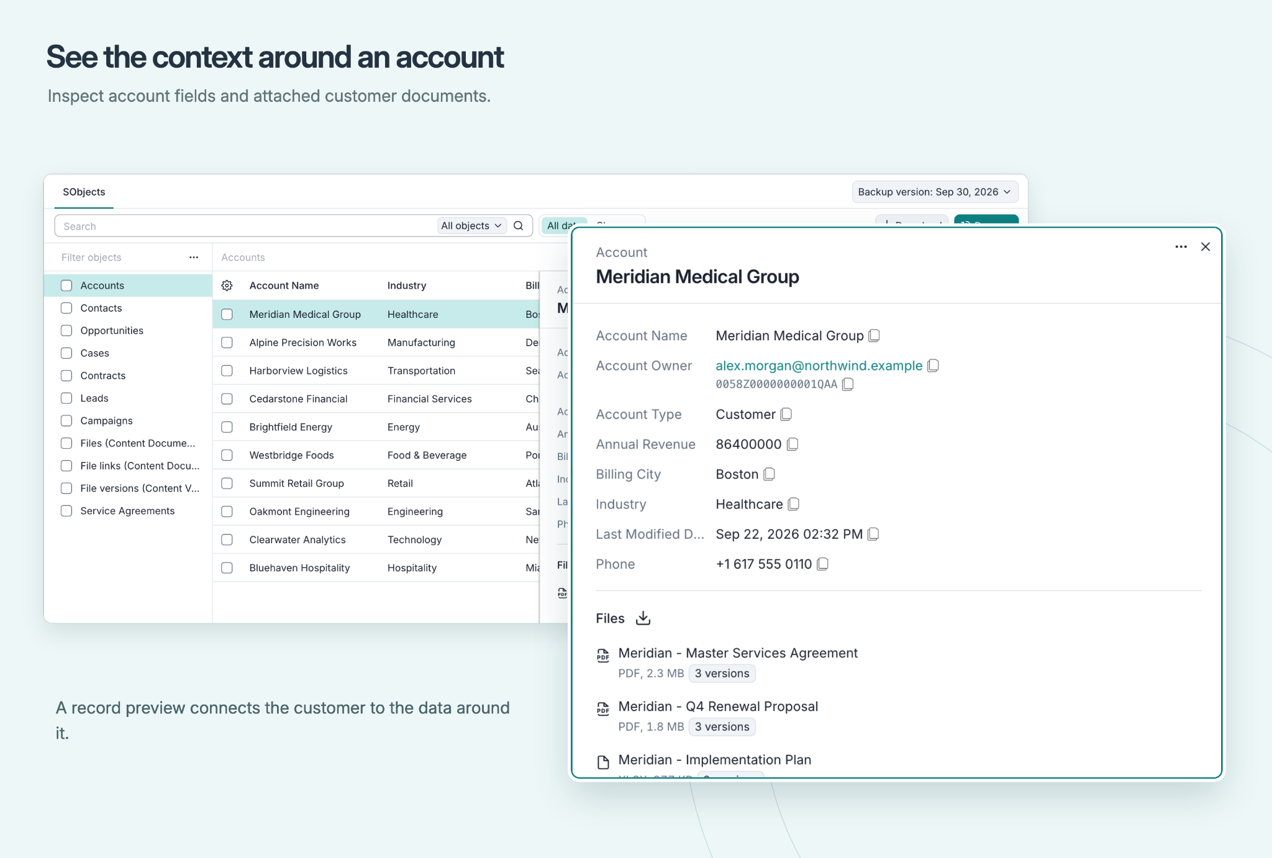Sort by the Industry column header
This screenshot has height=858, width=1272.
click(x=406, y=286)
